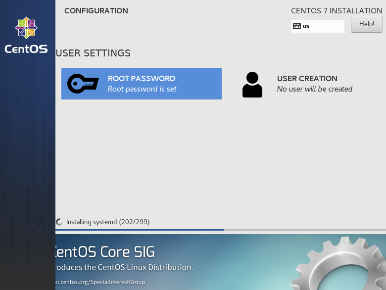Open USER CREATION settings
The image size is (386, 290).
pyautogui.click(x=308, y=84)
